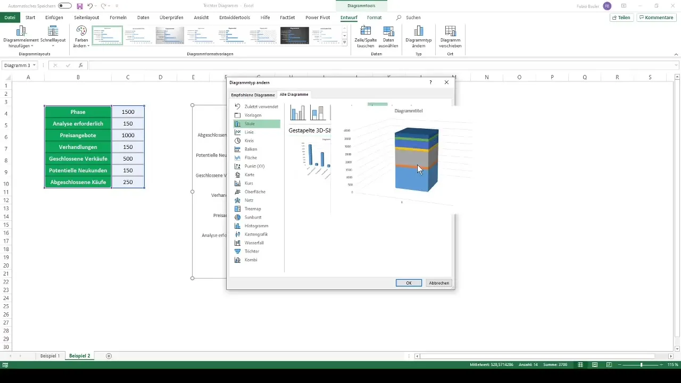Image resolution: width=681 pixels, height=383 pixels.
Task: Open the Diagrammelement hinzufügen dropdown
Action: click(x=20, y=37)
